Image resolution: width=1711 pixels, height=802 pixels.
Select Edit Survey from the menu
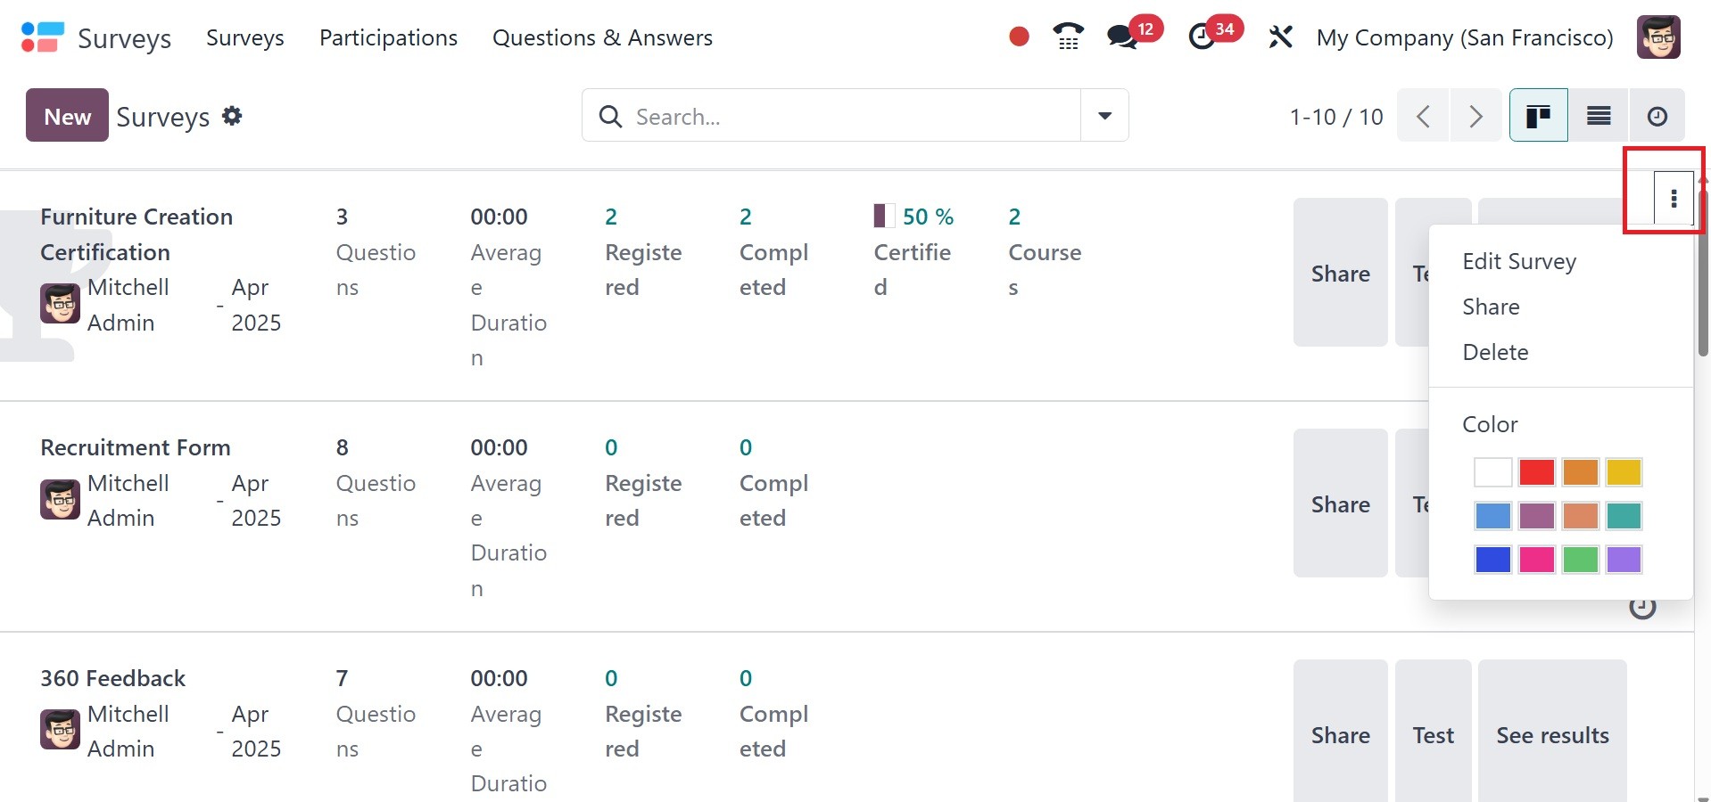1519,261
